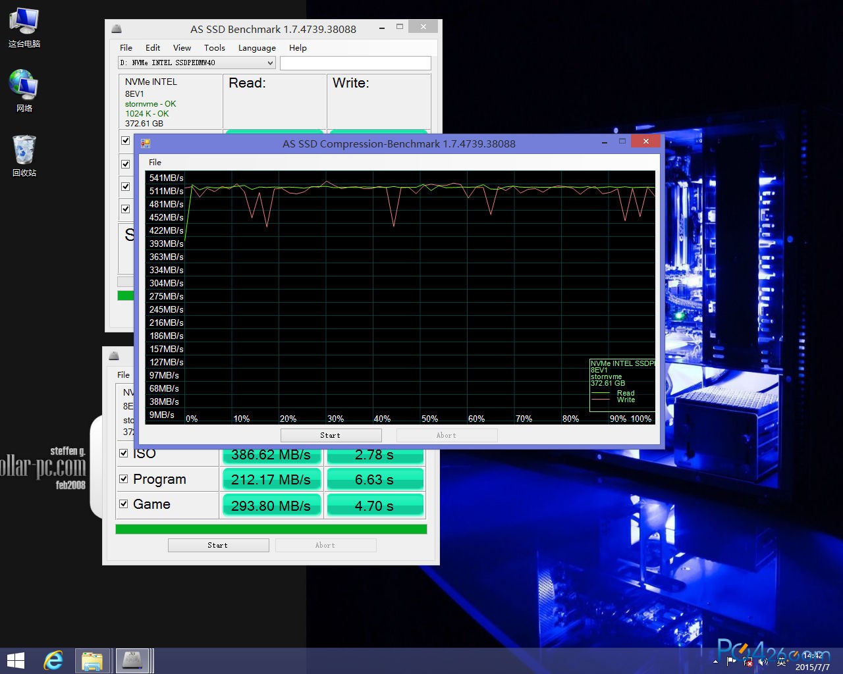843x674 pixels.
Task: Minimize the AS SSD Benchmark window
Action: [x=382, y=28]
